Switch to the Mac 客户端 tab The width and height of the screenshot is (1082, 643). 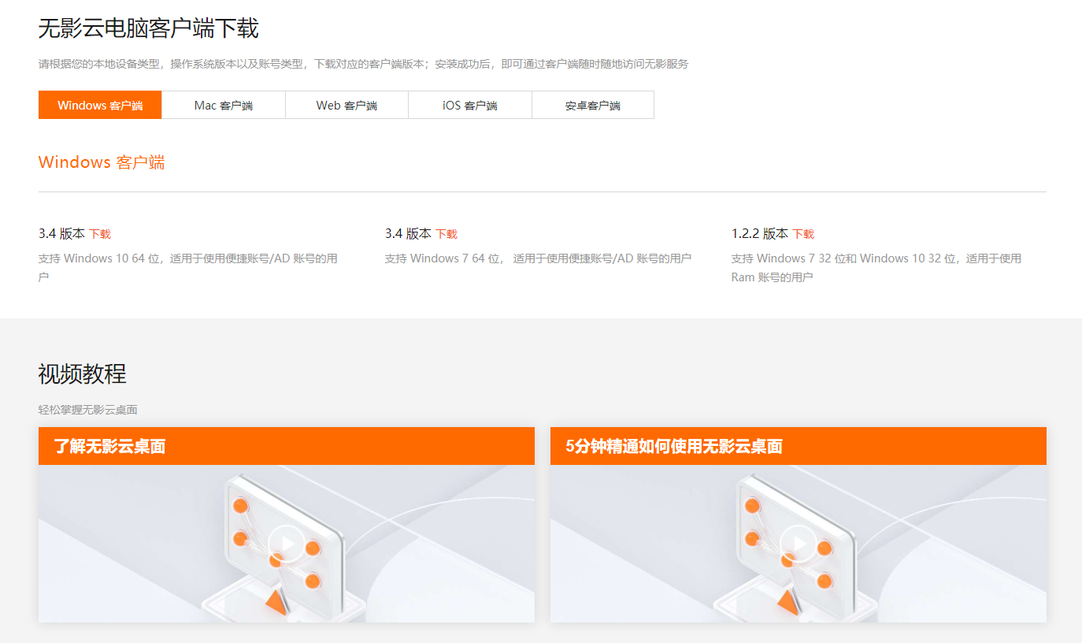tap(224, 105)
